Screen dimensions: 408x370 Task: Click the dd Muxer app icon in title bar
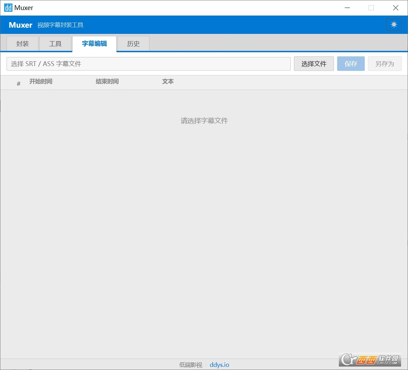(8, 8)
